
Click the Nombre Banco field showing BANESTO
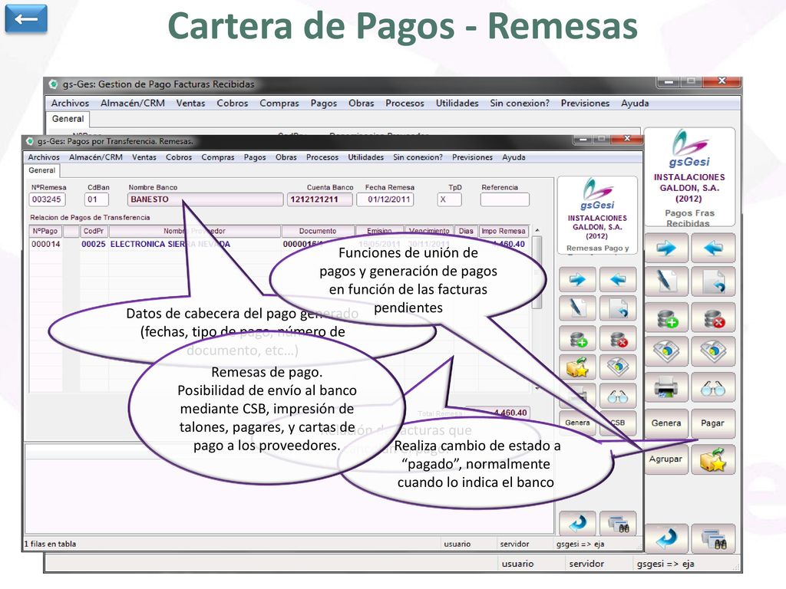pos(205,199)
